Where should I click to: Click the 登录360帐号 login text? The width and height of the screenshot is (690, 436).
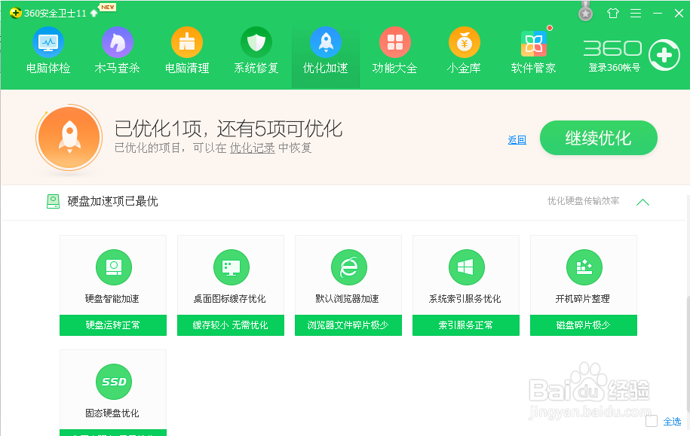pyautogui.click(x=615, y=68)
